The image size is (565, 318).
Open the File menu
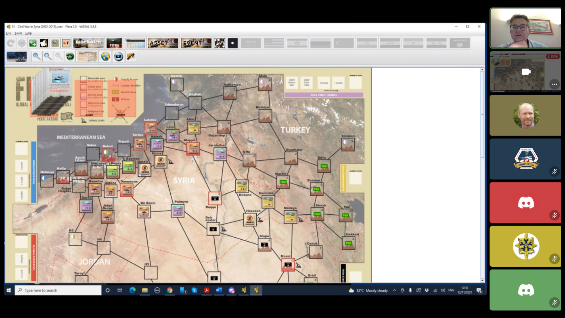[x=8, y=33]
